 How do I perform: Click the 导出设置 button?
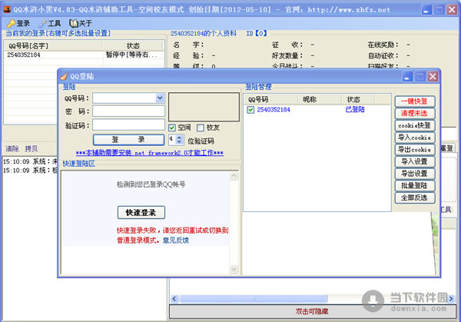415,174
